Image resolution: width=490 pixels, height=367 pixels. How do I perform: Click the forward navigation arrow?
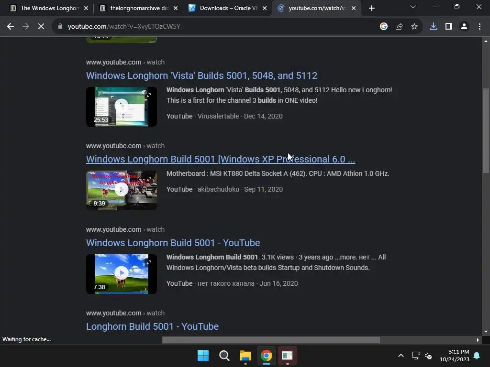pos(26,27)
